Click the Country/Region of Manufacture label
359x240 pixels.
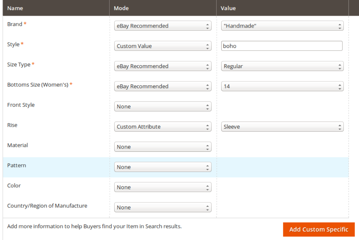tap(47, 206)
